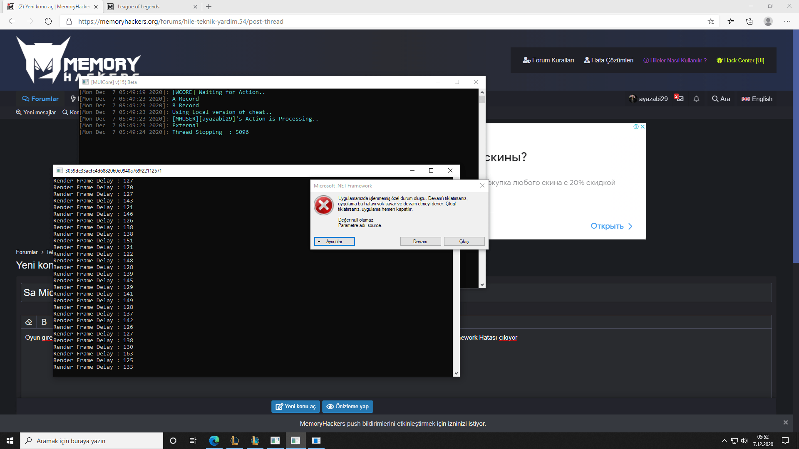
Task: Open Windows Start menu
Action: (10, 441)
